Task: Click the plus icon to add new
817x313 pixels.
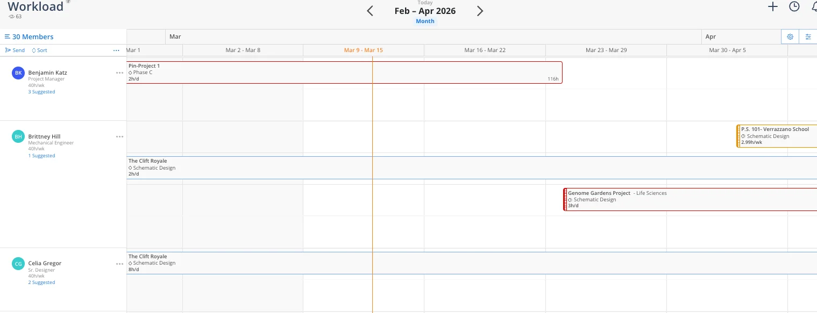Action: coord(773,7)
